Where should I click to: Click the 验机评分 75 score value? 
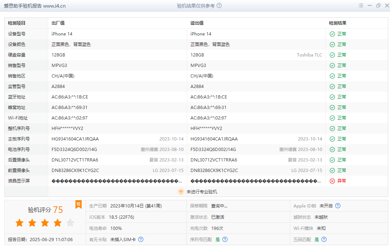point(58,210)
